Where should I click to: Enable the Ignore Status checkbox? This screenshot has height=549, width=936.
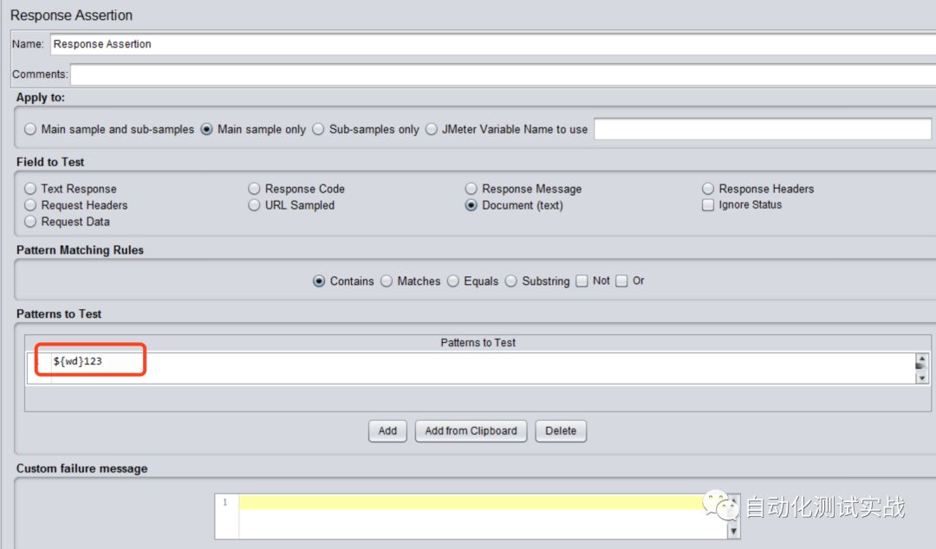click(x=708, y=205)
